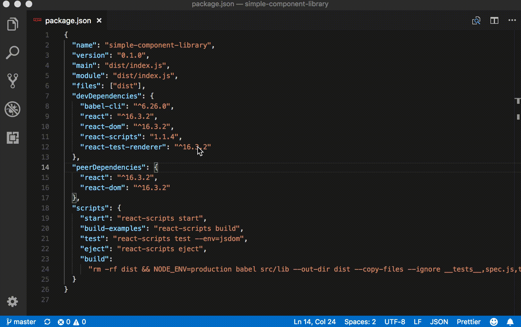
Task: Open settings via the gear icon
Action: 12,302
